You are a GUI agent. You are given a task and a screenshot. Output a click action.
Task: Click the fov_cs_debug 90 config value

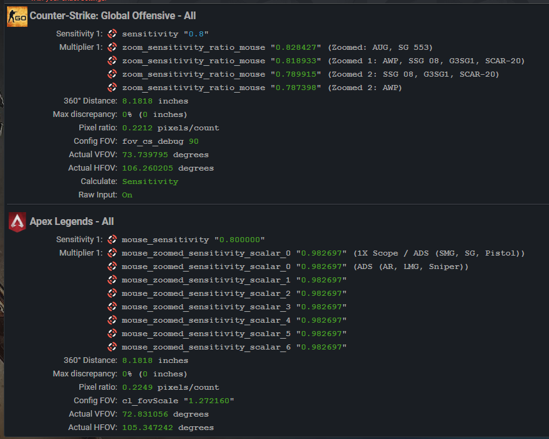click(160, 141)
